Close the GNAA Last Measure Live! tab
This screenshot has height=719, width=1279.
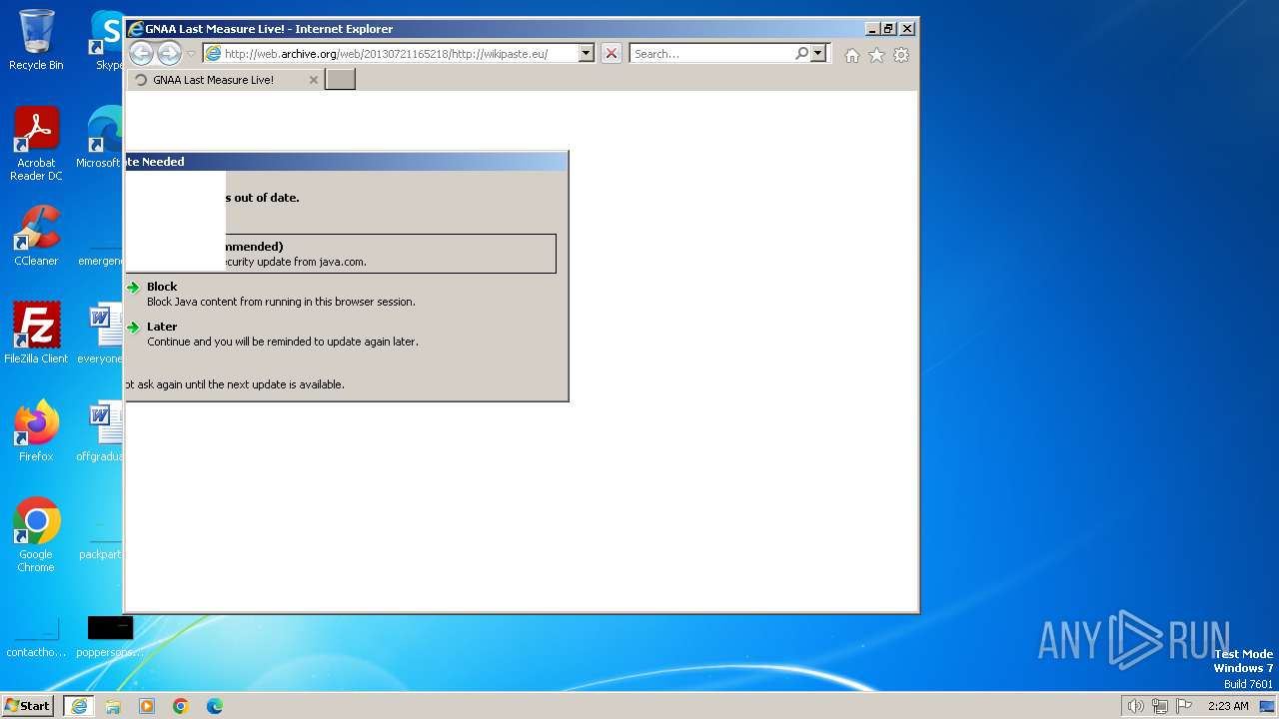click(x=313, y=80)
